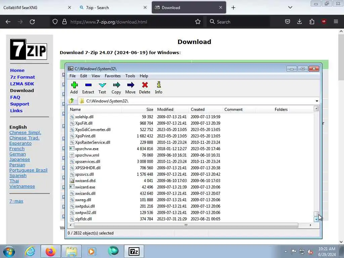Image resolution: width=344 pixels, height=258 pixels.
Task: Click the uBlock Origin extension icon
Action: click(324, 21)
